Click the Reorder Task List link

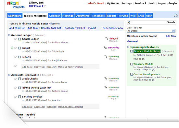(x=51, y=28)
